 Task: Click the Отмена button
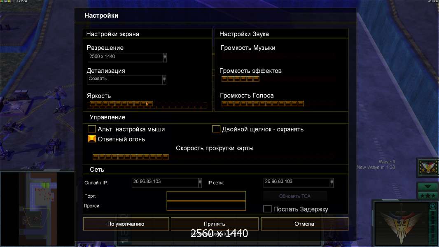(305, 224)
